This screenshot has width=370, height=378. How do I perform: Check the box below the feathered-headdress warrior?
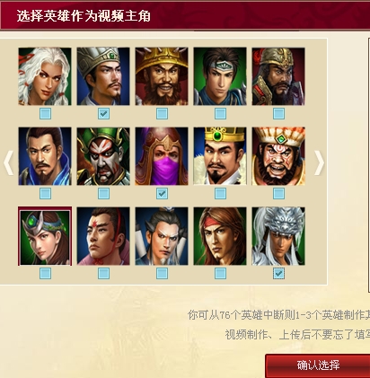pos(278,194)
